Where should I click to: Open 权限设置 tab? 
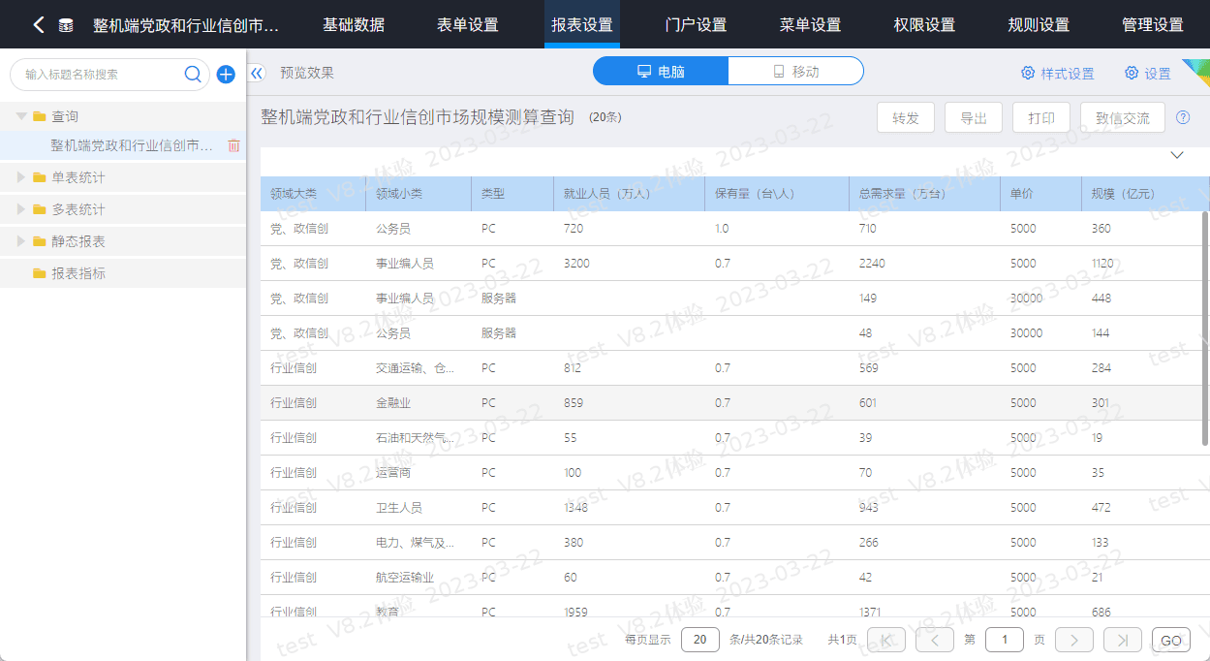coord(925,24)
